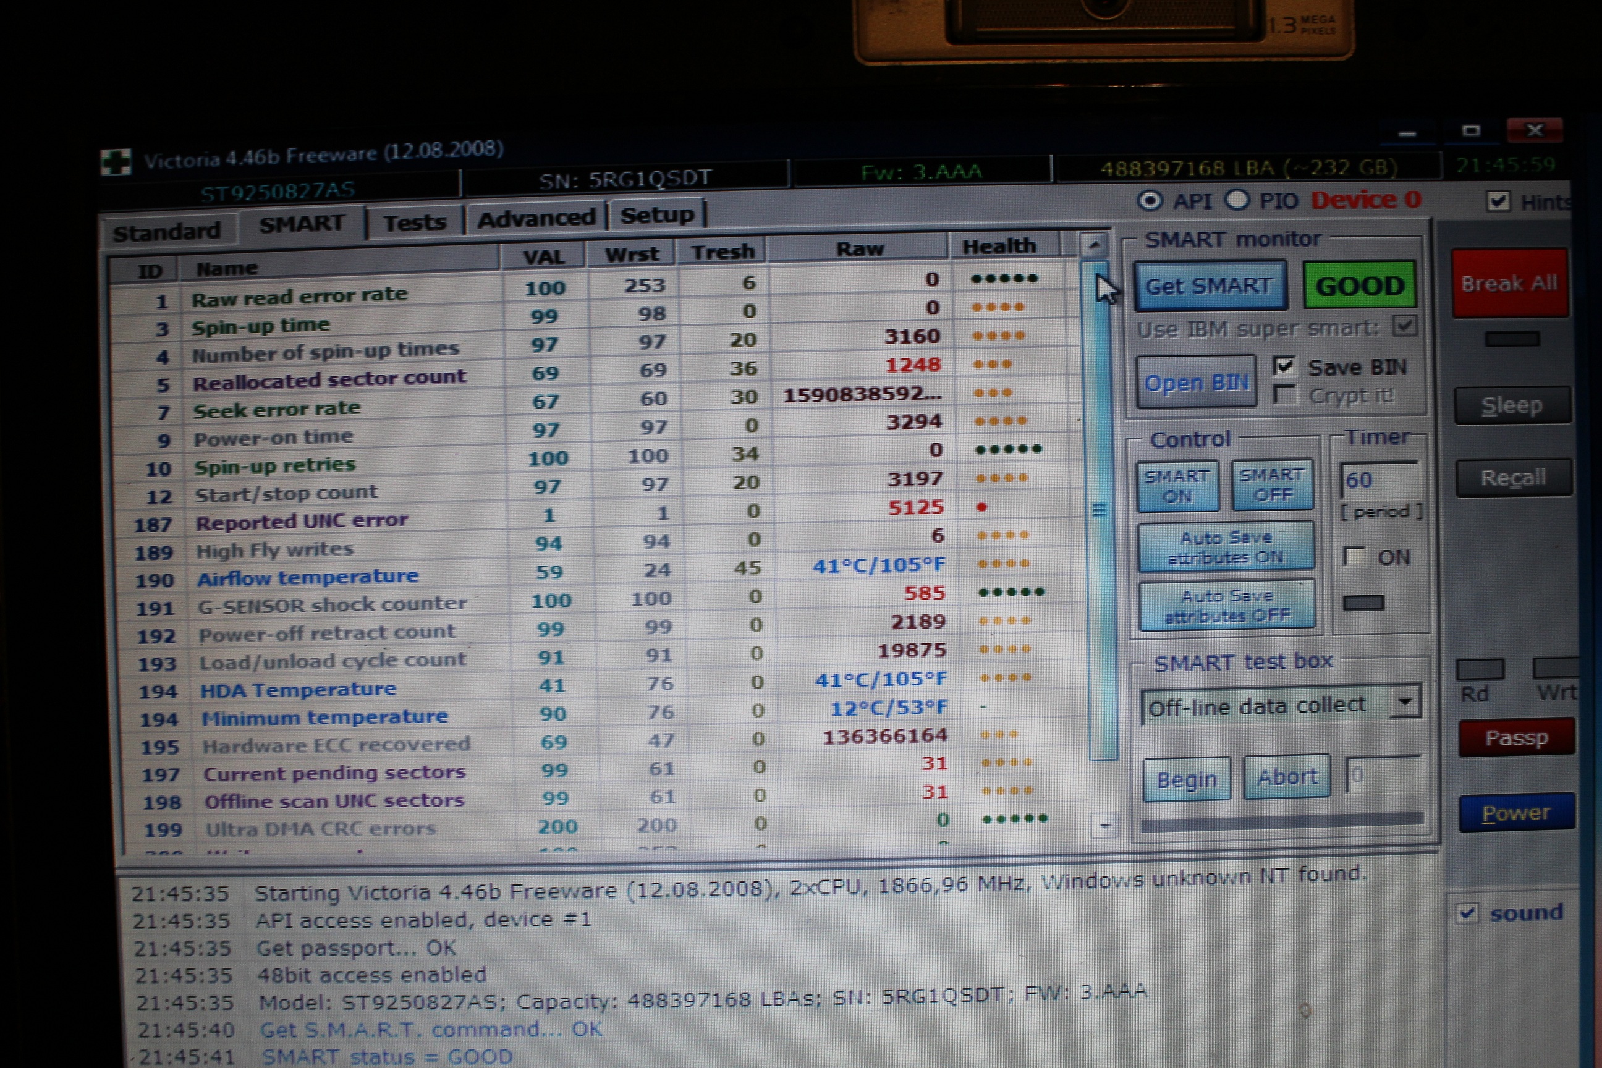Click the Fw: 3.AAA firmware field

(921, 172)
